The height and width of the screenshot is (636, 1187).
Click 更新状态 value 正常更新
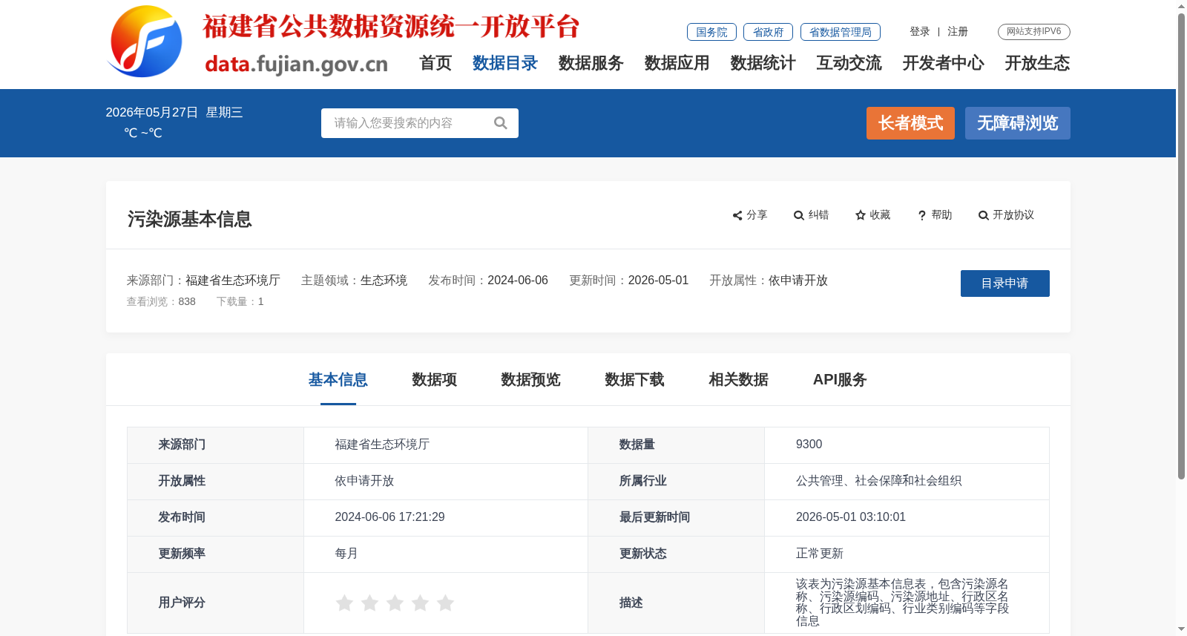click(820, 554)
